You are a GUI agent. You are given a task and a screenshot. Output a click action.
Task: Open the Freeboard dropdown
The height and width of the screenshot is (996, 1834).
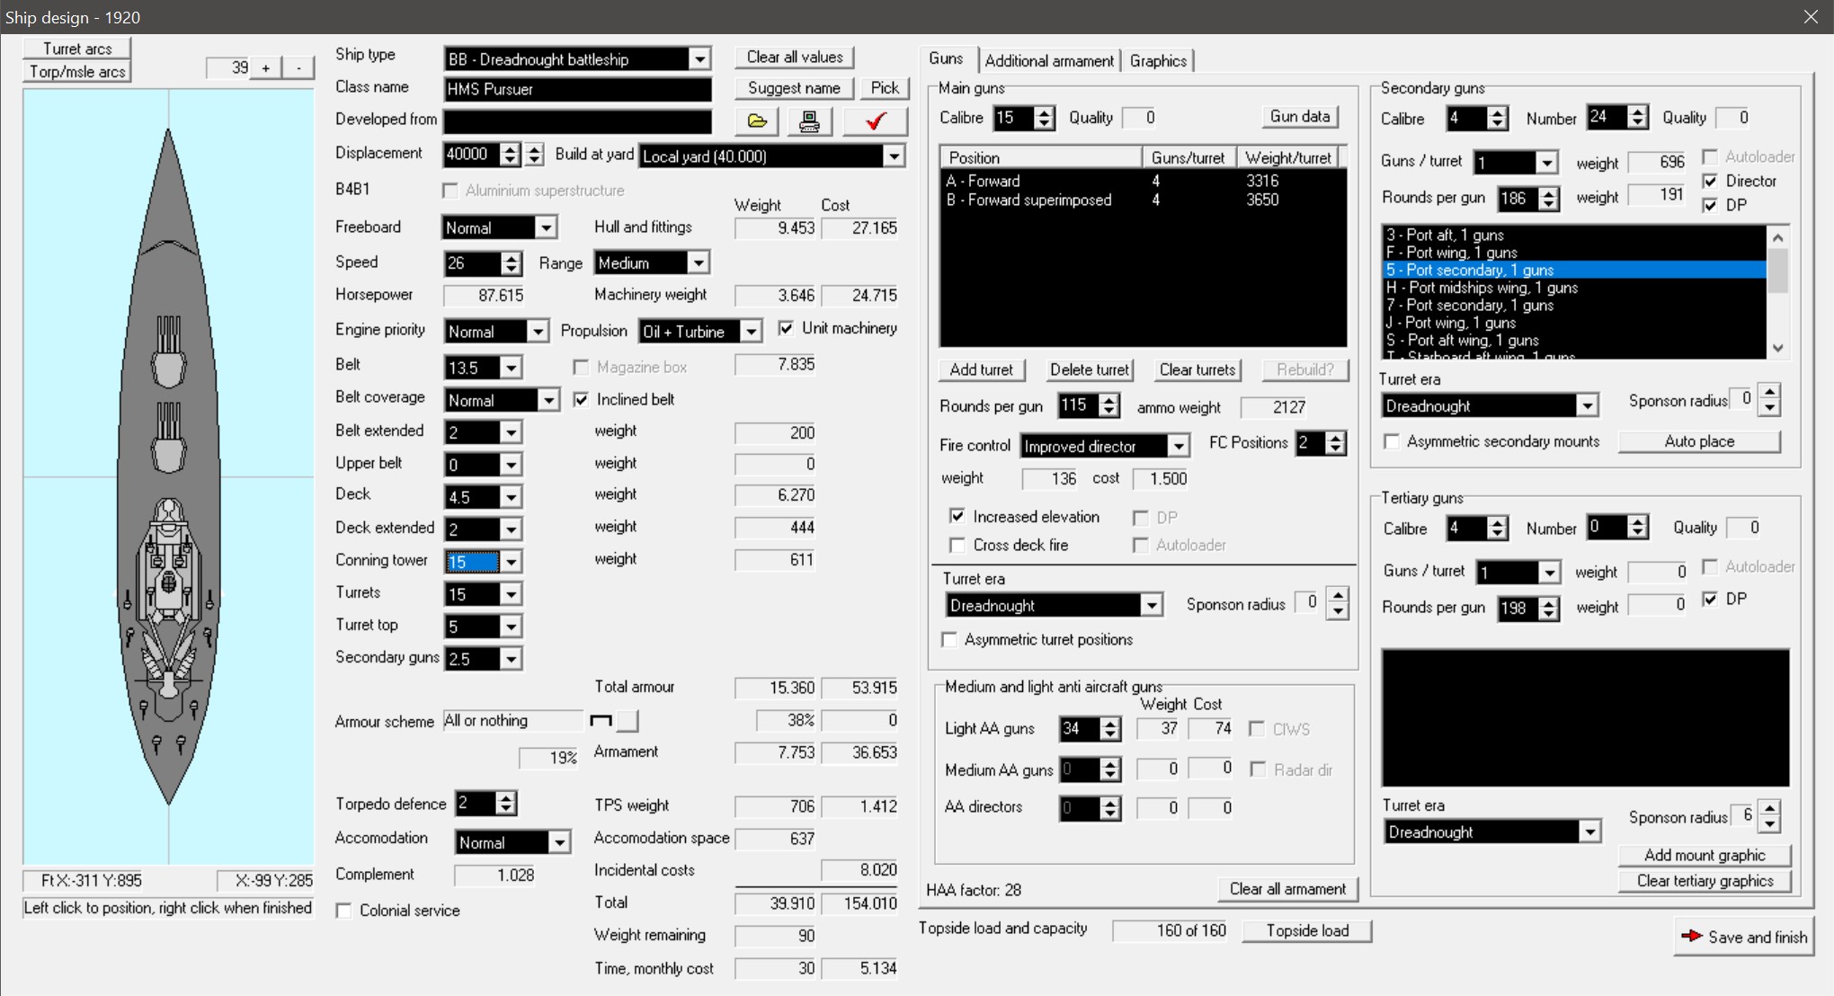point(545,227)
